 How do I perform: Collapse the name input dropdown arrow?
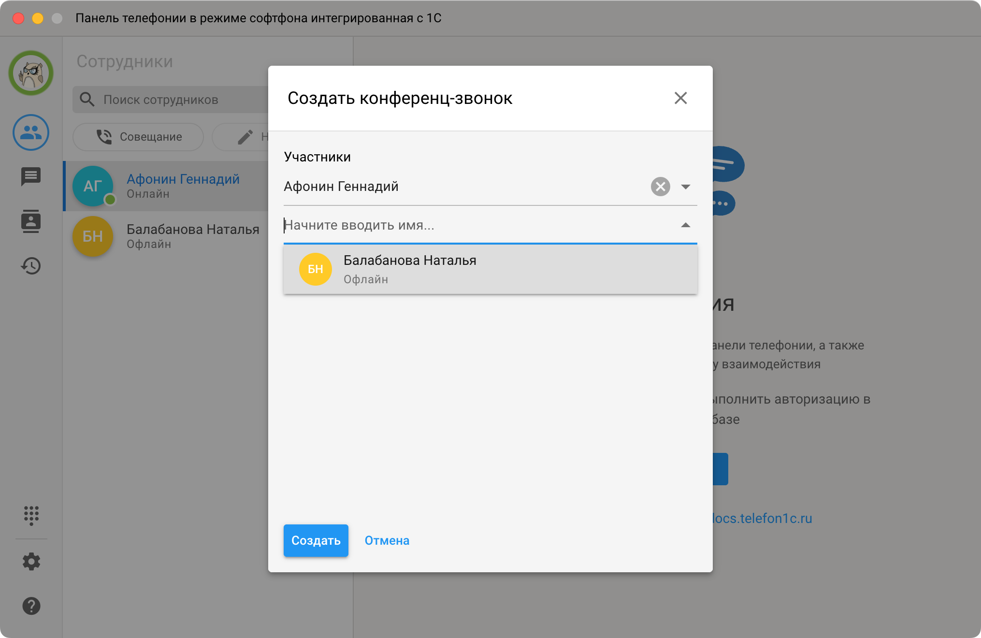tap(685, 225)
